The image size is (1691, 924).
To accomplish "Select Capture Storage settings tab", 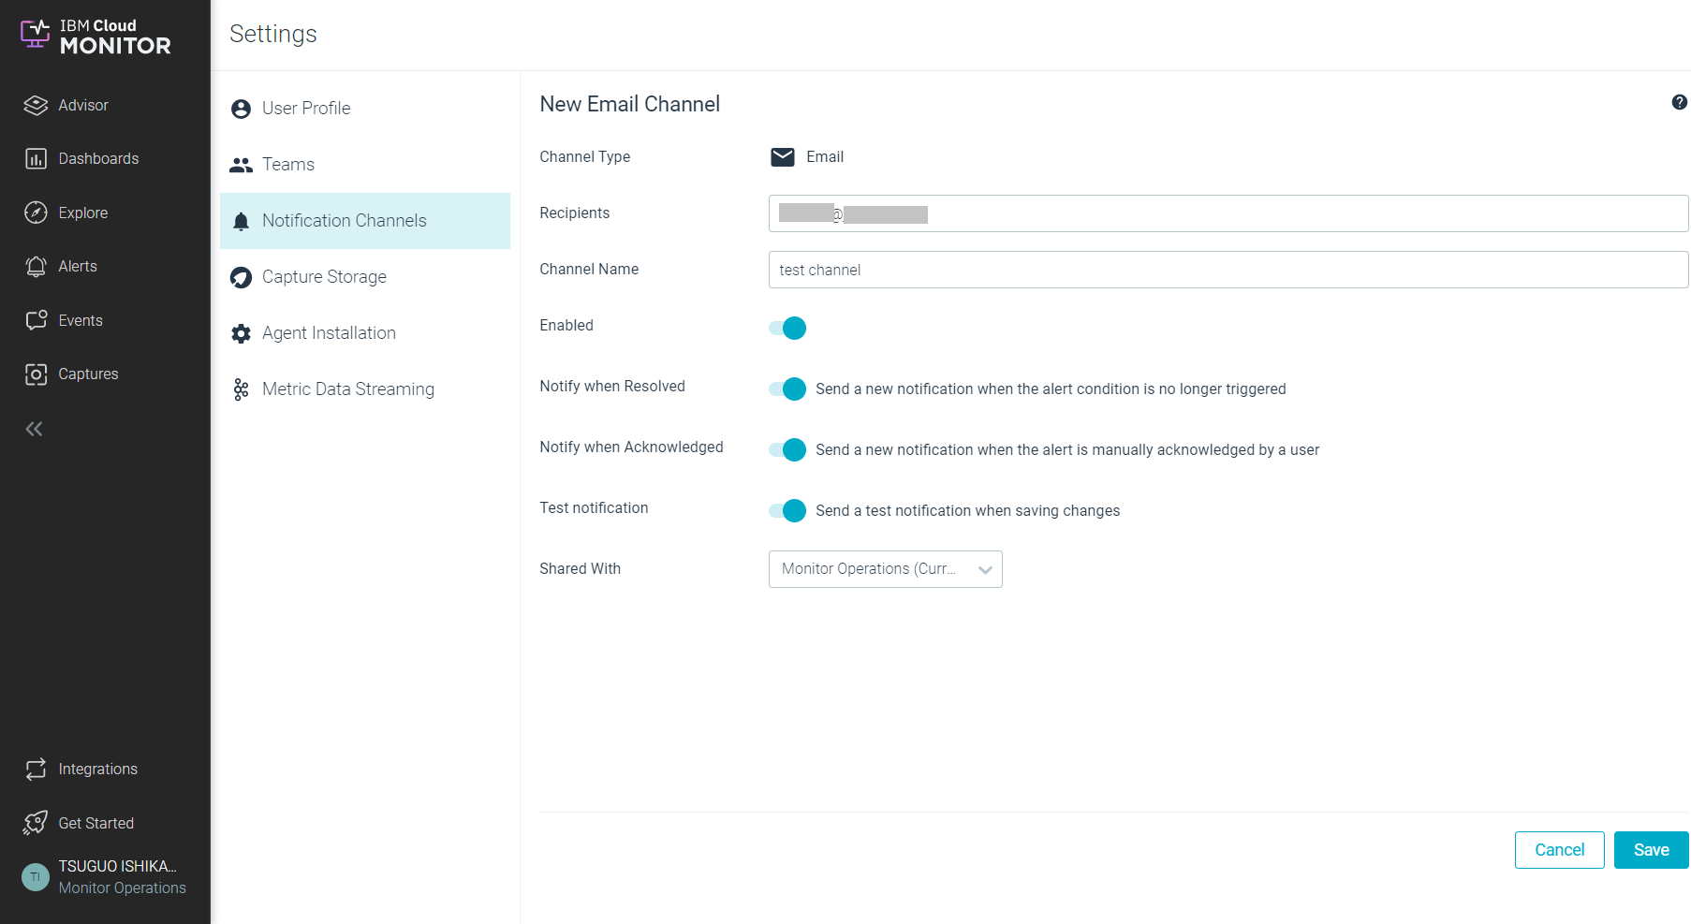I will click(x=365, y=277).
